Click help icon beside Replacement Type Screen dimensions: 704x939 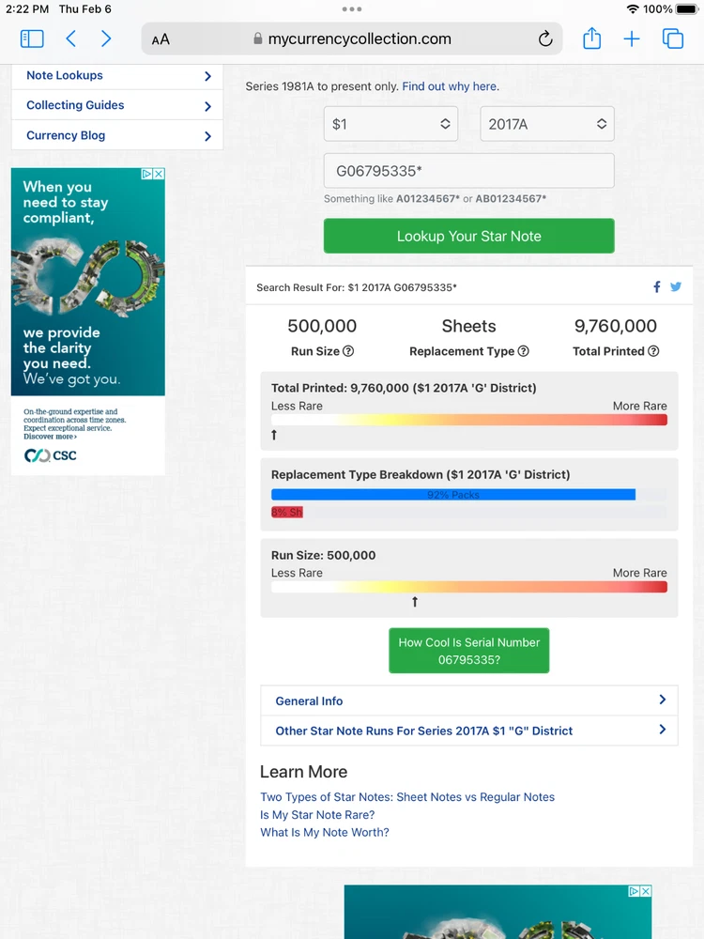pos(524,351)
